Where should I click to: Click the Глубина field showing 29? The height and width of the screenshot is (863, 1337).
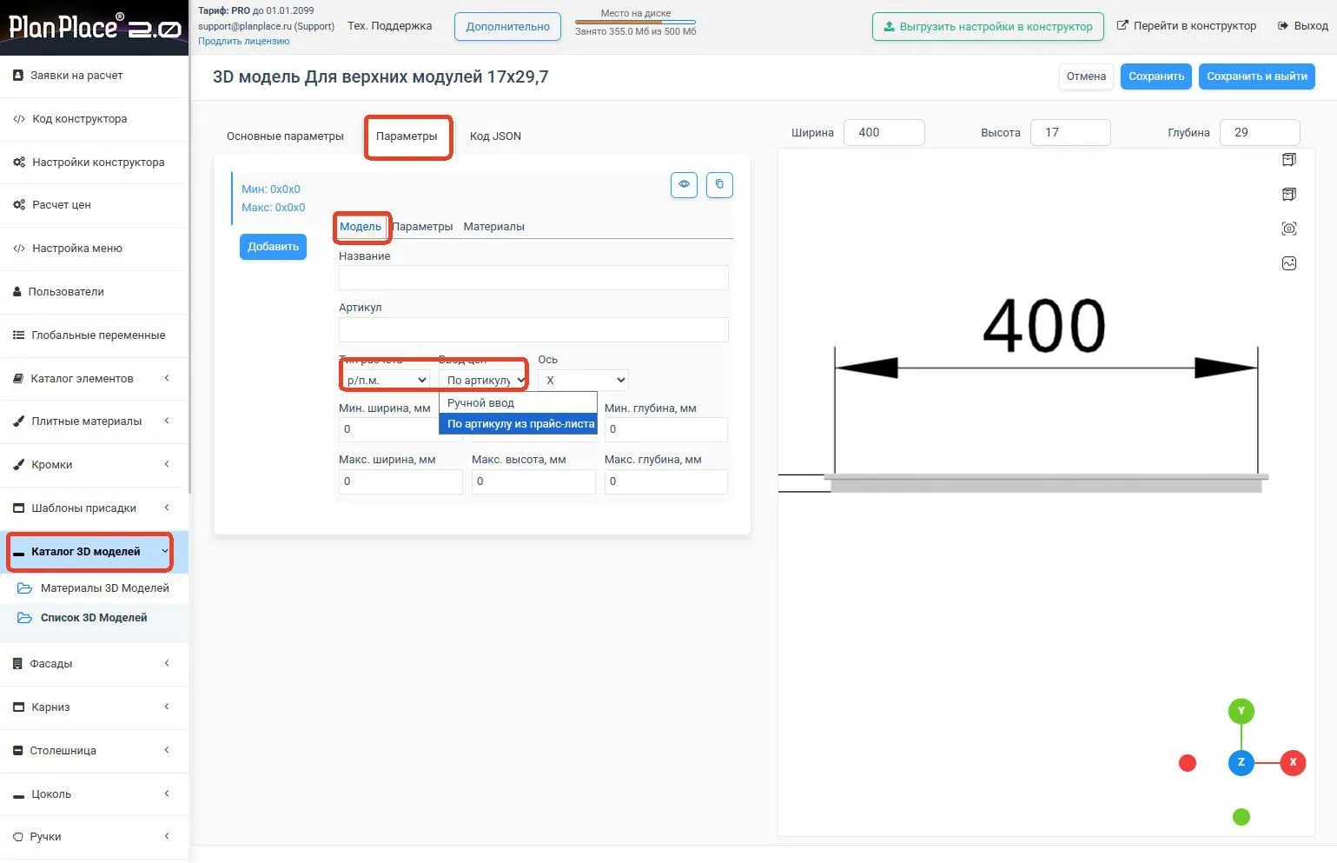pyautogui.click(x=1260, y=133)
